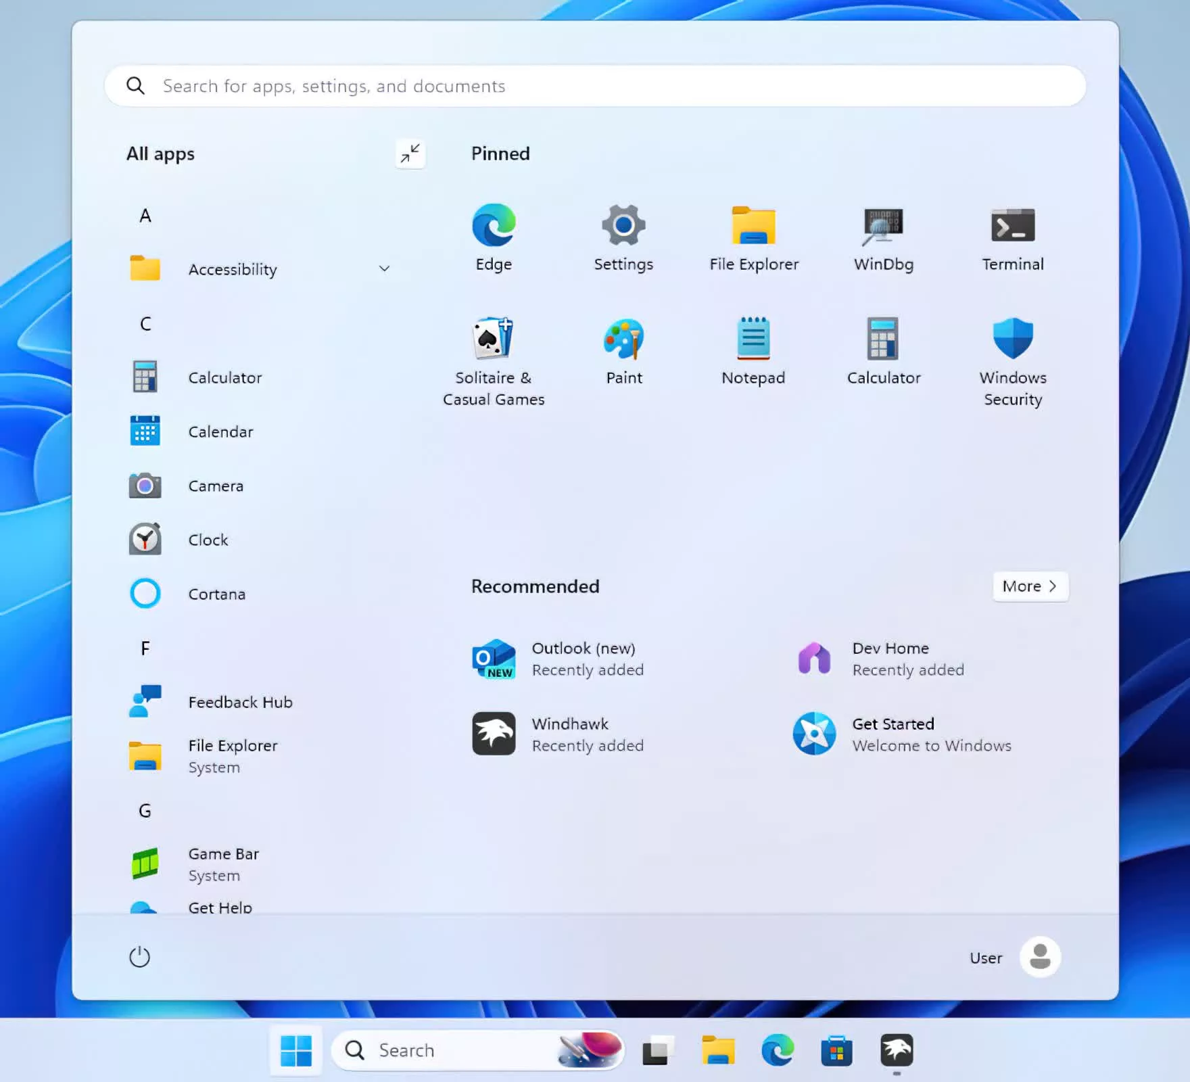
Task: Open WinDbg from pinned apps
Action: 883,237
